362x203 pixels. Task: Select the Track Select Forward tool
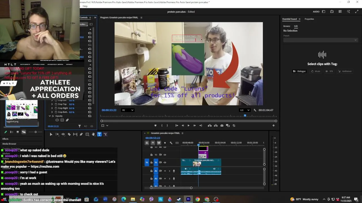tap(57, 134)
